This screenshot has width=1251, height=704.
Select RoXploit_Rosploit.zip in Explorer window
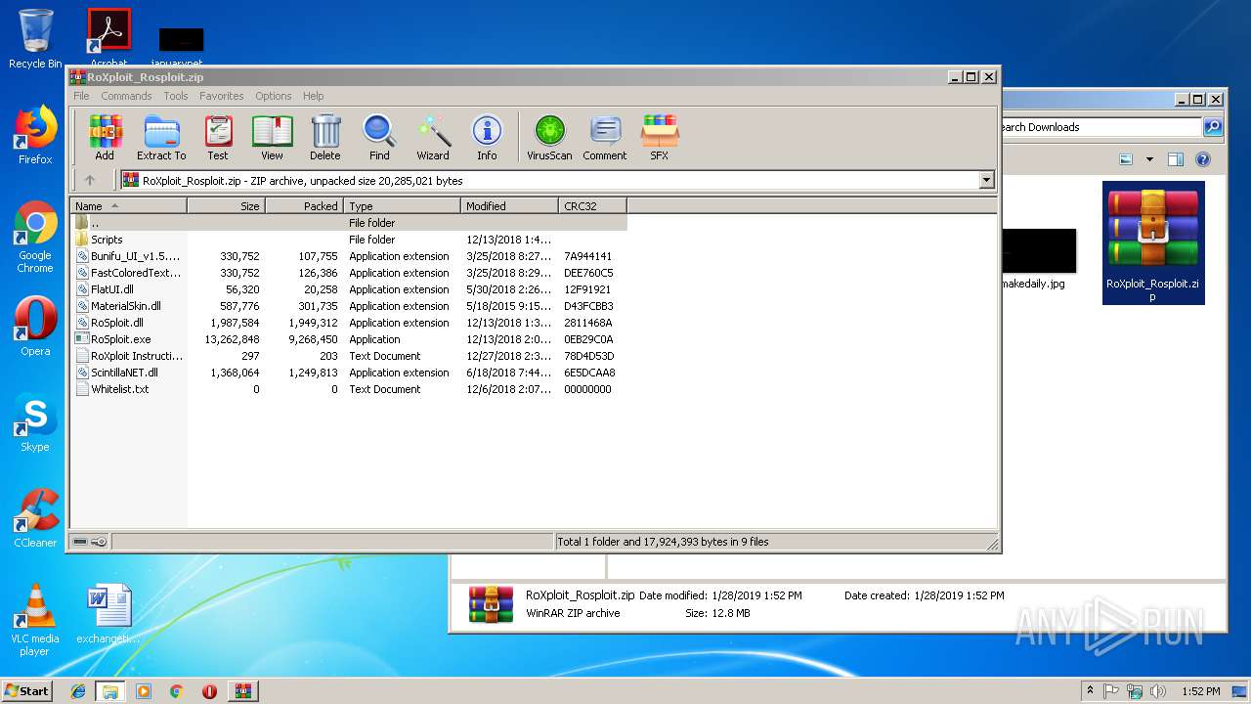pos(1153,242)
